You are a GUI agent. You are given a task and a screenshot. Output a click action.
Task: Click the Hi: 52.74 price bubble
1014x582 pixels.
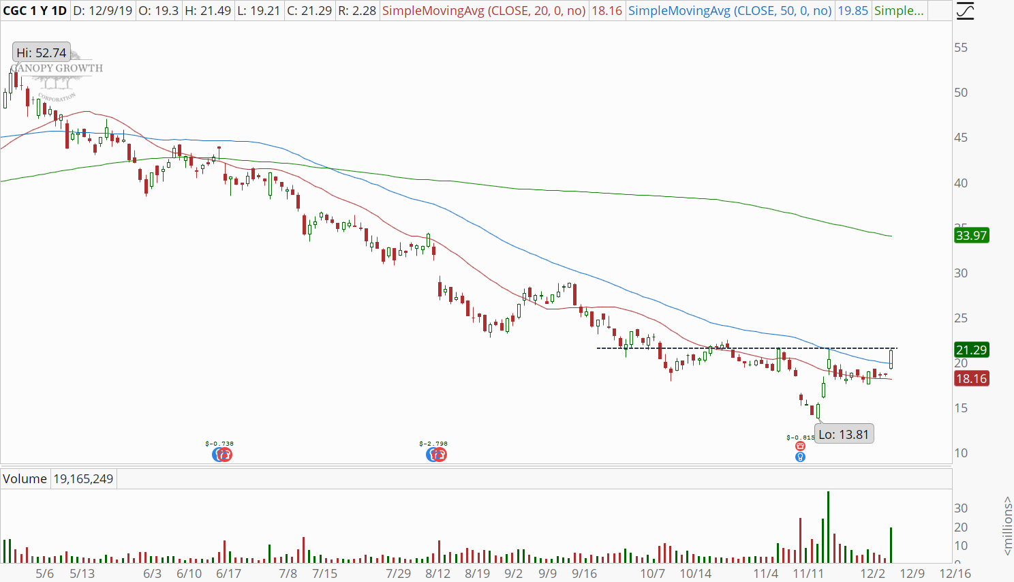click(42, 52)
